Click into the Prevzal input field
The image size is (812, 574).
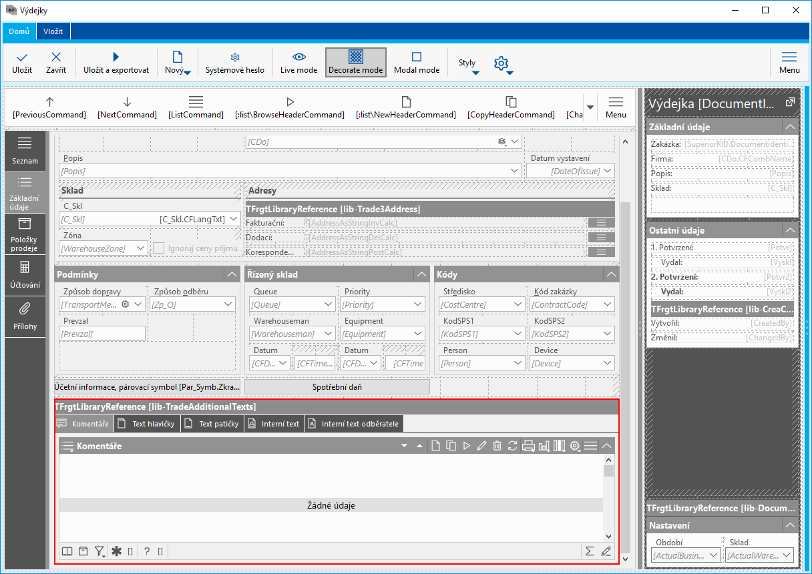[102, 334]
